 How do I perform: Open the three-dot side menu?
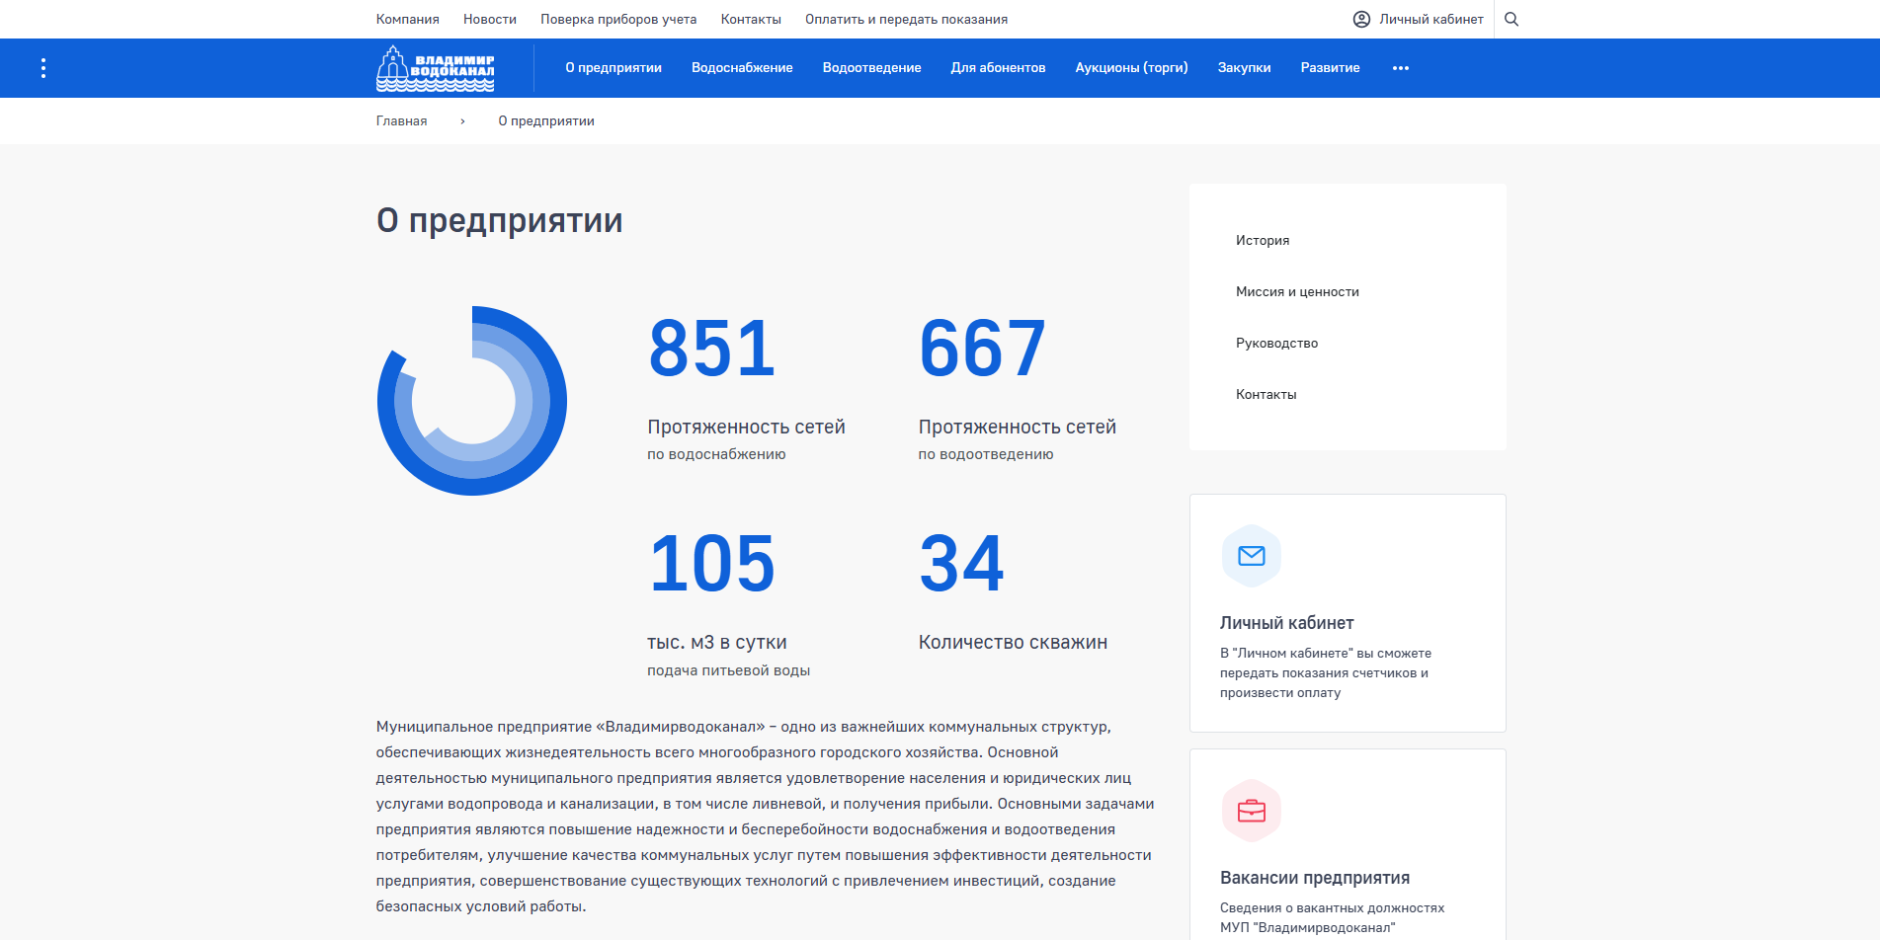pyautogui.click(x=43, y=68)
